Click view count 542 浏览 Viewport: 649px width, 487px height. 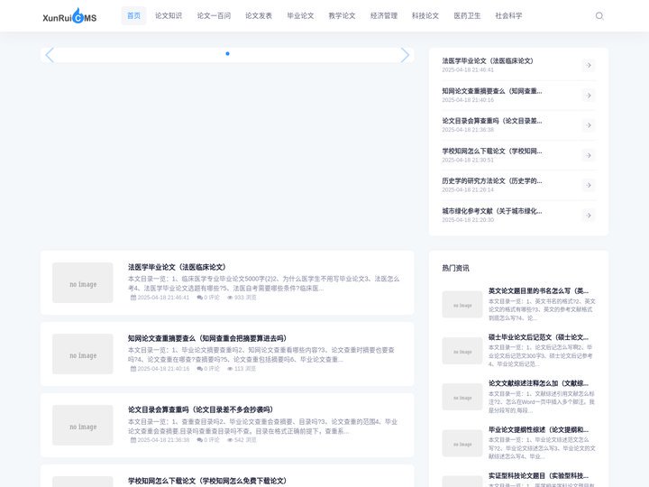point(242,440)
